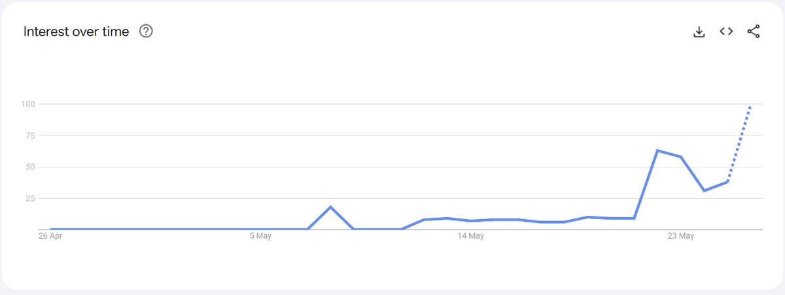Click the line's starting point at 26 Apr
Screen dimensions: 785x295
coord(51,229)
